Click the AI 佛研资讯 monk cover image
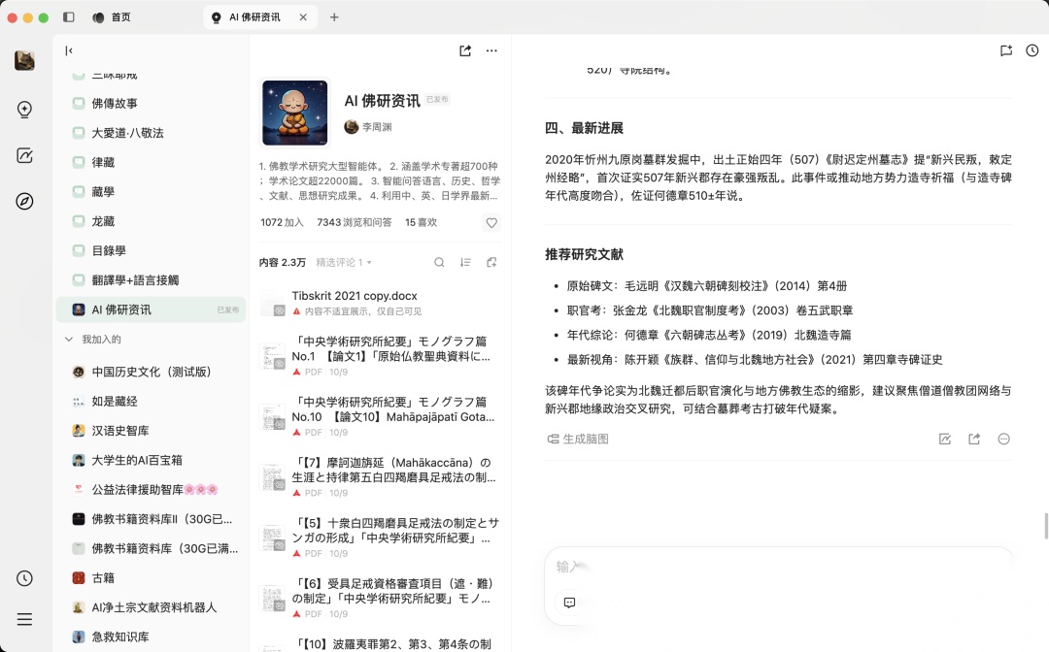The height and width of the screenshot is (652, 1049). (x=295, y=113)
